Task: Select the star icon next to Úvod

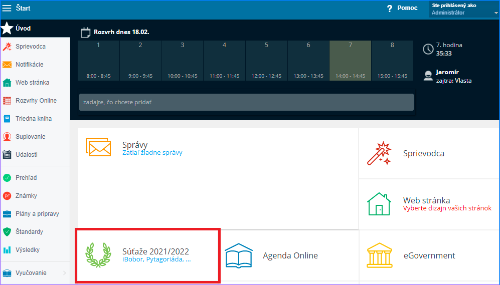Action: (x=7, y=29)
